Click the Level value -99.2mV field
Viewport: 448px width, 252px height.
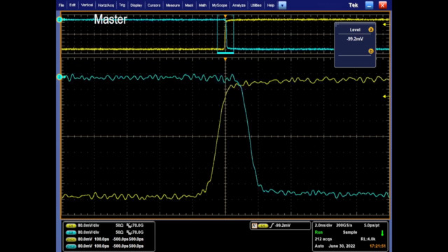tap(355, 39)
